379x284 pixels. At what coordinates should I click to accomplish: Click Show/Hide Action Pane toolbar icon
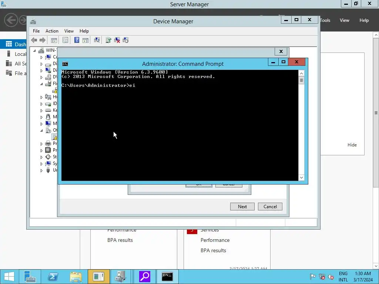85,40
